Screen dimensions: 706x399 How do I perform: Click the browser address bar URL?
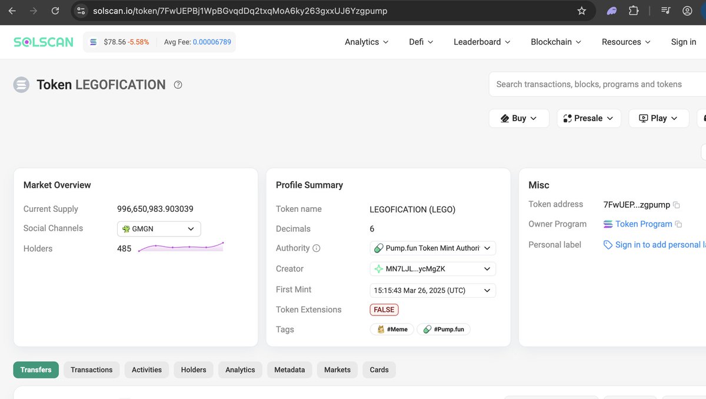click(x=240, y=11)
